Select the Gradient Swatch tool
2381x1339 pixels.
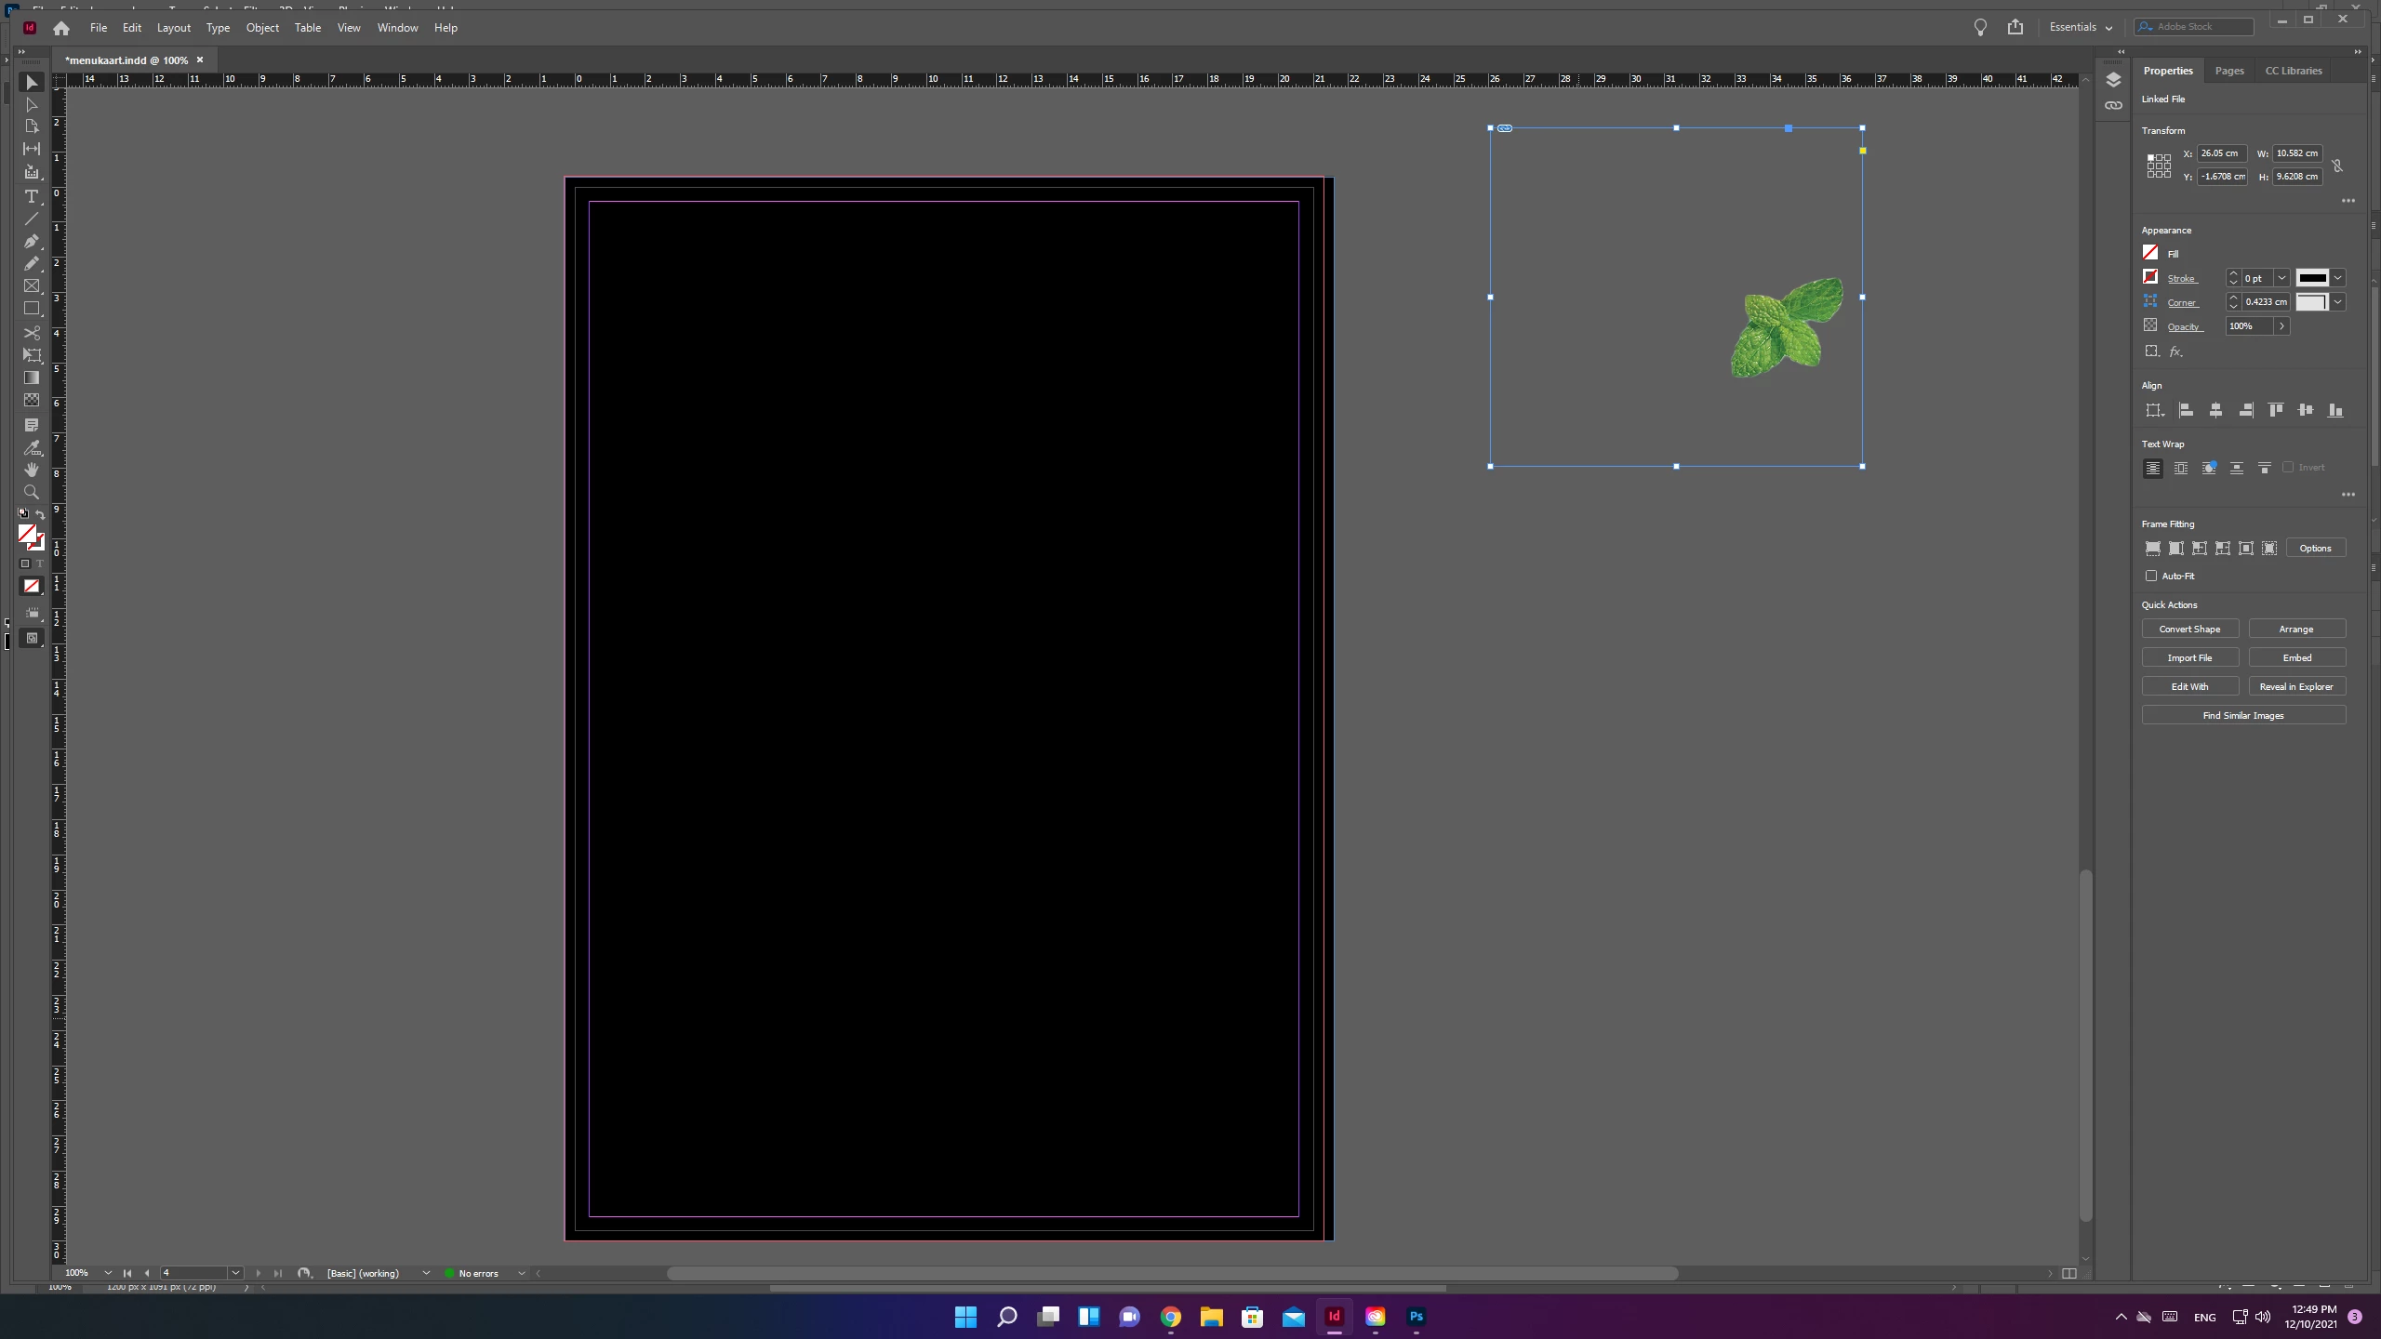tap(31, 378)
